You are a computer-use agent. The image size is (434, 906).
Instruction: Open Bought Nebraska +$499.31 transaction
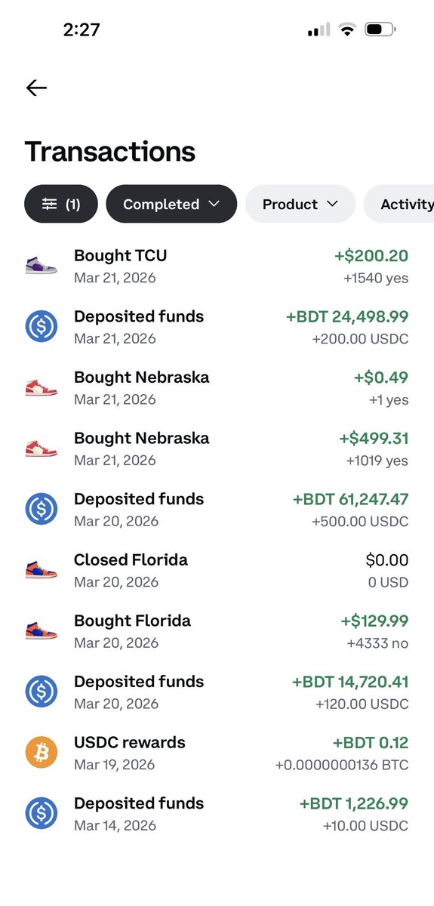[x=217, y=448]
